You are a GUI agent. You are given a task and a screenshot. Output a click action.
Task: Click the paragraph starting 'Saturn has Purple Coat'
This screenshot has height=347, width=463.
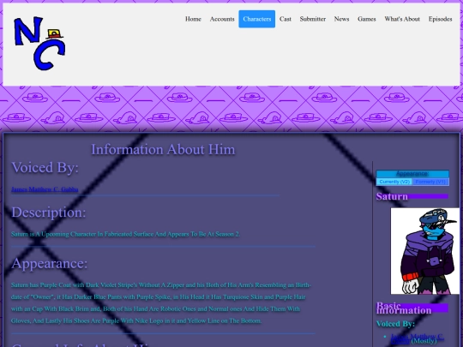(161, 302)
